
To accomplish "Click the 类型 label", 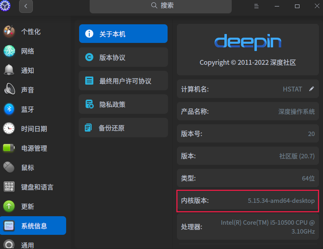I will [188, 178].
